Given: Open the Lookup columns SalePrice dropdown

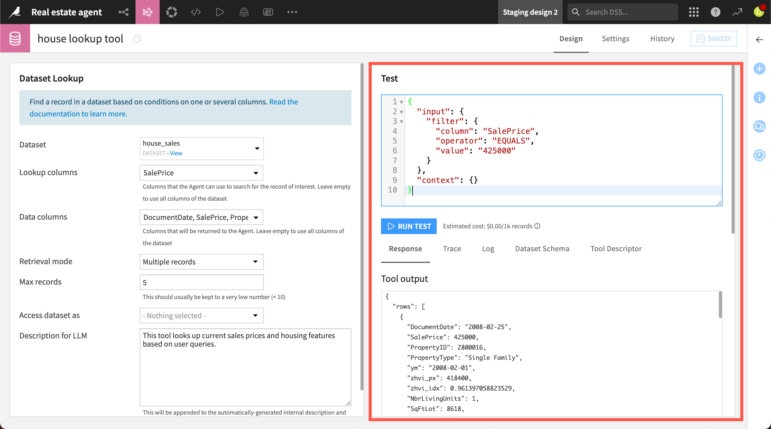Looking at the screenshot, I should (x=201, y=173).
